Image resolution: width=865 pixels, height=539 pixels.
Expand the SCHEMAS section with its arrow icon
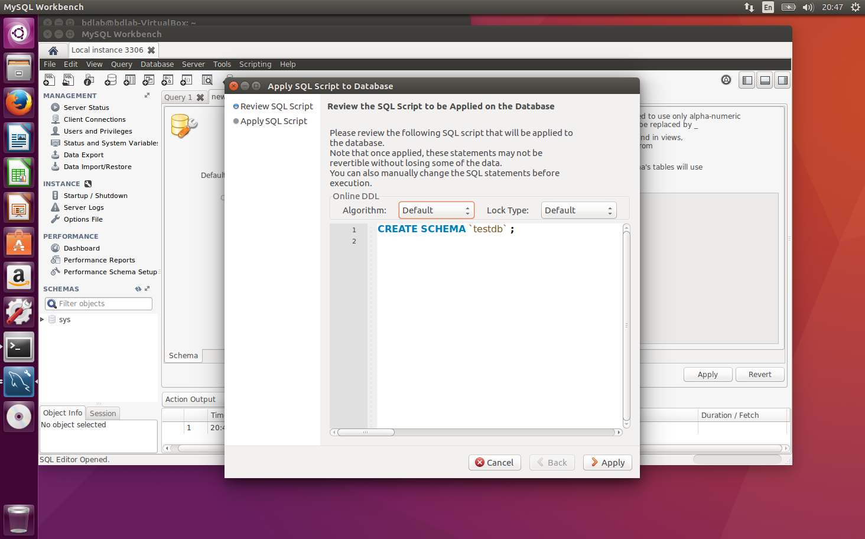coord(147,288)
